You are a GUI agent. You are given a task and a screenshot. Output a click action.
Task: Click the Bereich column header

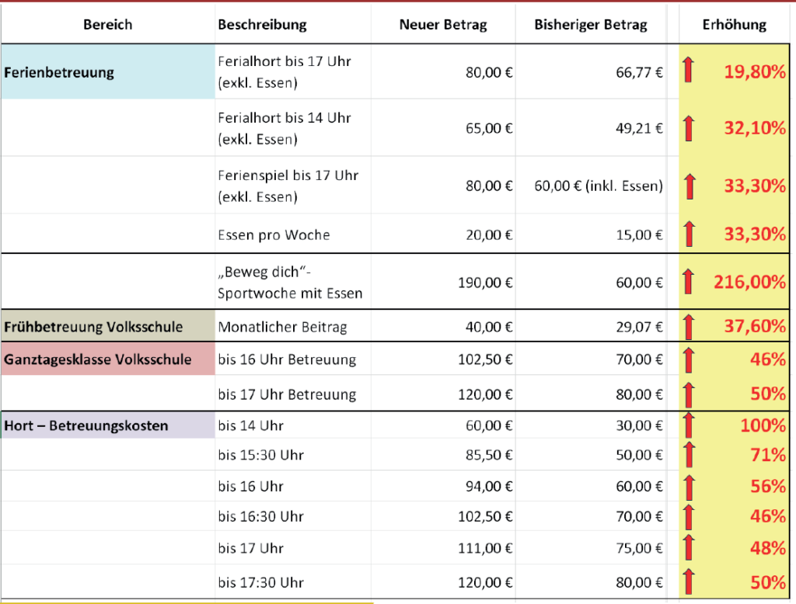pos(107,25)
